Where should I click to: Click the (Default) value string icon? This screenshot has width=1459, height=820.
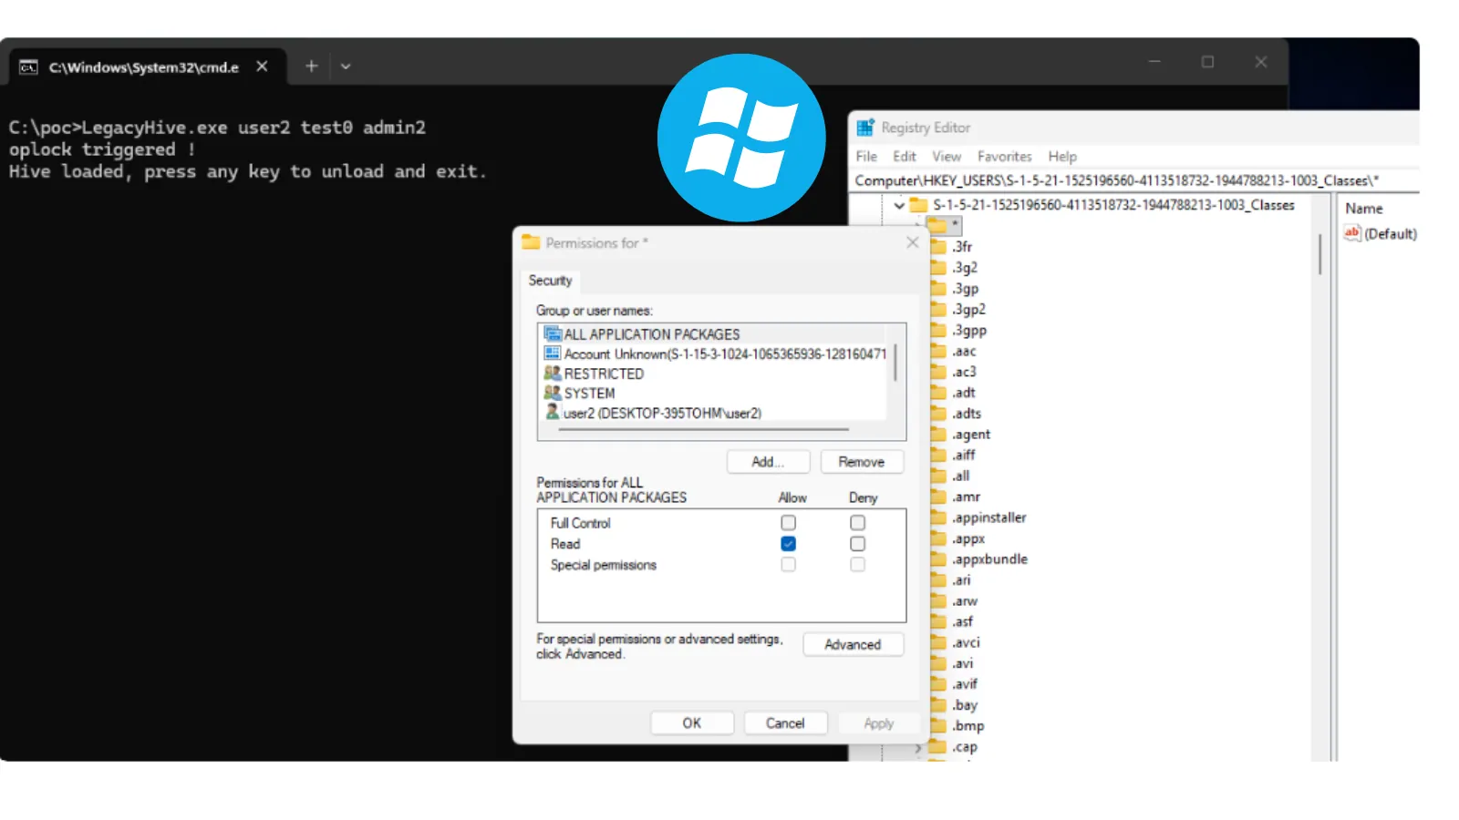pyautogui.click(x=1352, y=233)
